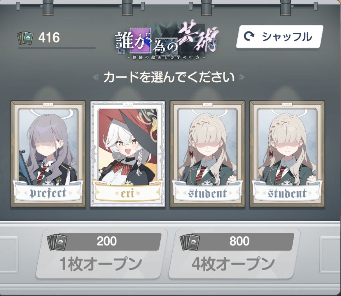The height and width of the screenshot is (296, 341).
Task: Click the card deck icon beside 416
Action: 25,38
